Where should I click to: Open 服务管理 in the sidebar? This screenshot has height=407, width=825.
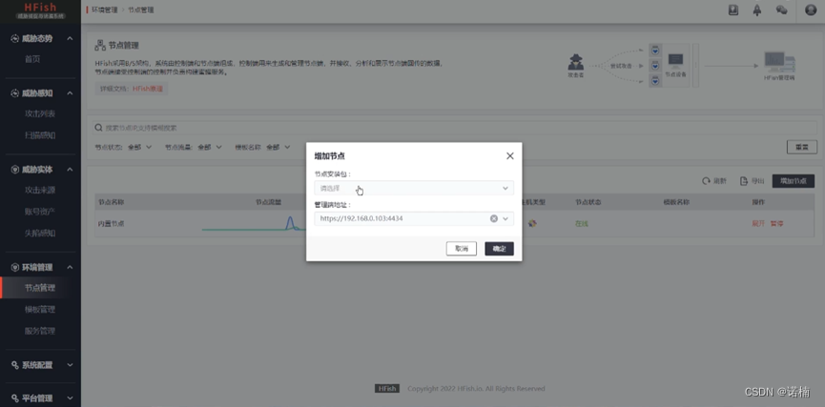(x=40, y=331)
